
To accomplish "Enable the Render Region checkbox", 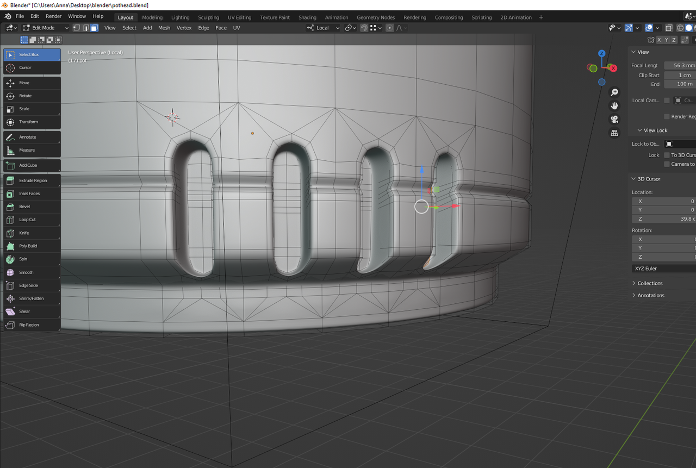I will pos(667,116).
